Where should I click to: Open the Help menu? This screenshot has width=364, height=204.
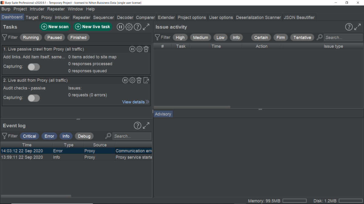click(90, 9)
